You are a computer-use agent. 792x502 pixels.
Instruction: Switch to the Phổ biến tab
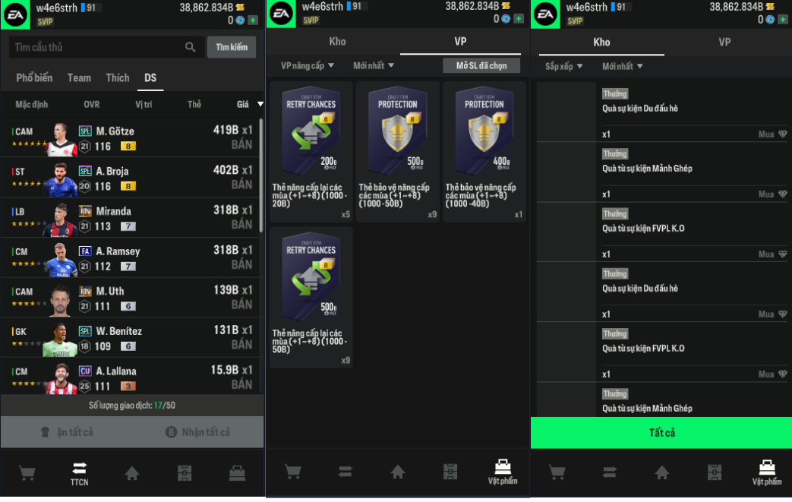pyautogui.click(x=34, y=77)
